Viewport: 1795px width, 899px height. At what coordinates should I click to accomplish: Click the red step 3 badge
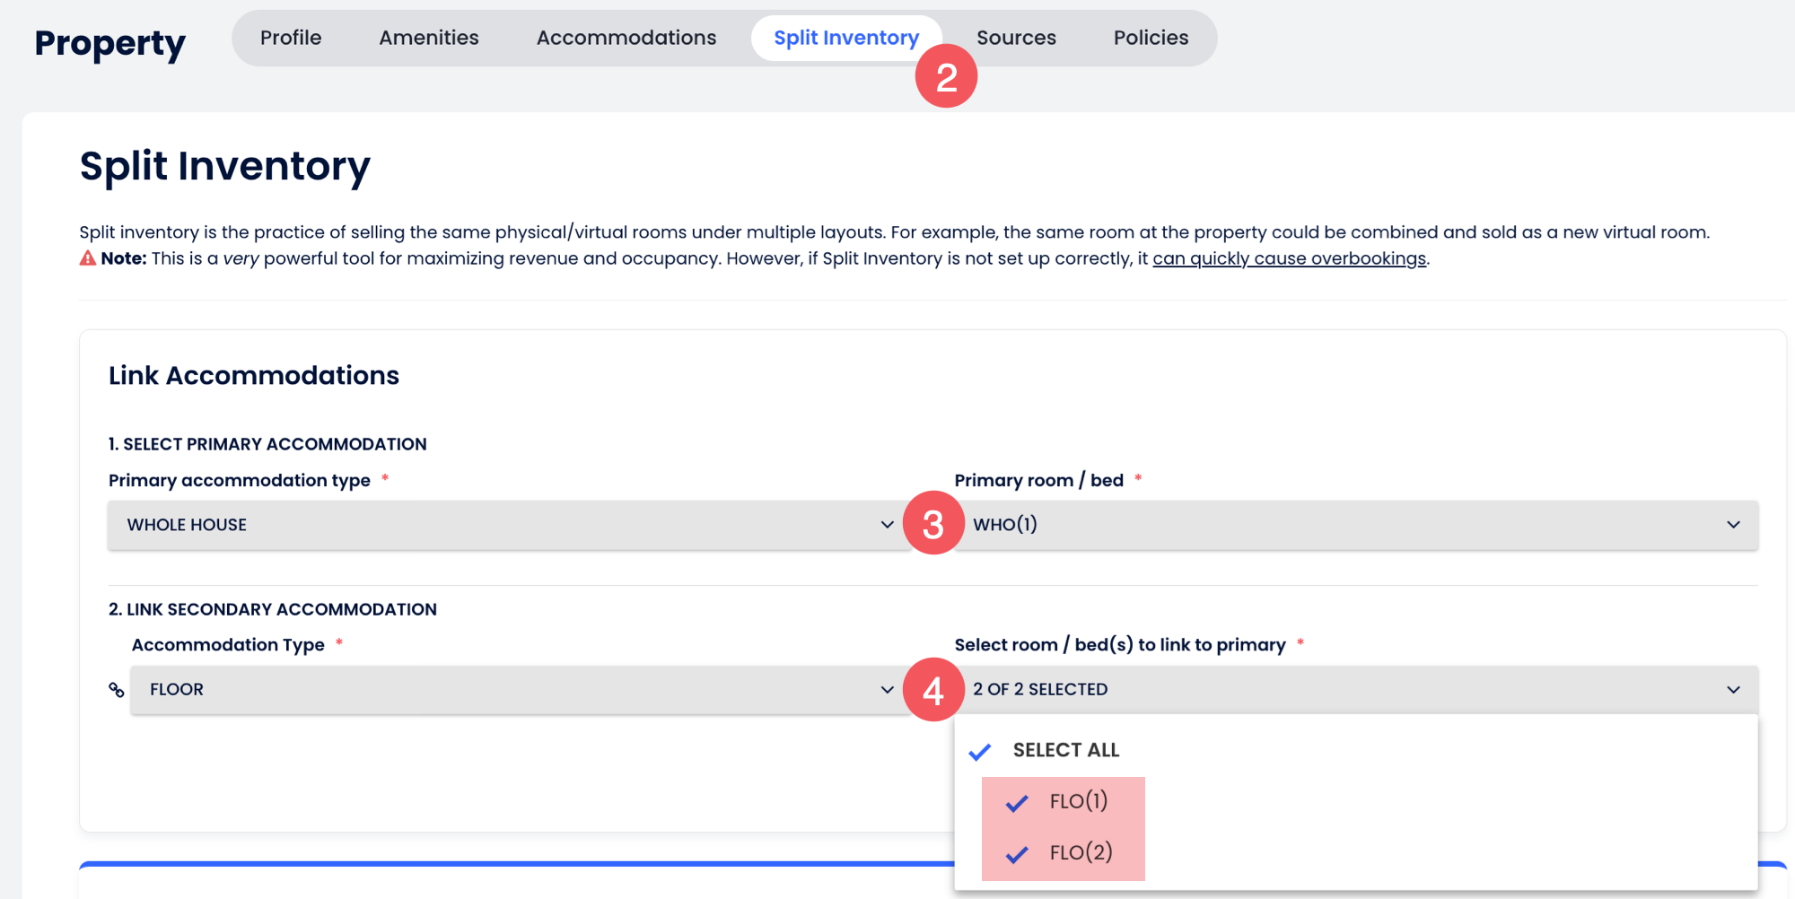click(933, 524)
